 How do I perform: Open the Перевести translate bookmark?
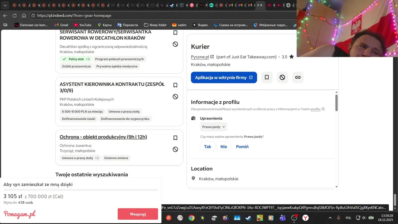tap(127, 25)
